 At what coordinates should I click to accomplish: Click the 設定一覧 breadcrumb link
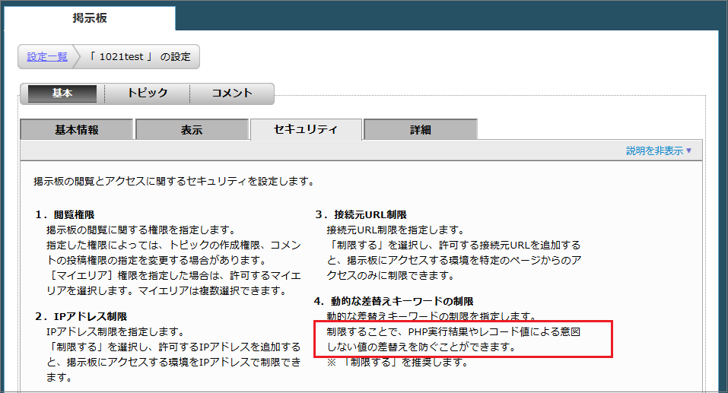47,56
